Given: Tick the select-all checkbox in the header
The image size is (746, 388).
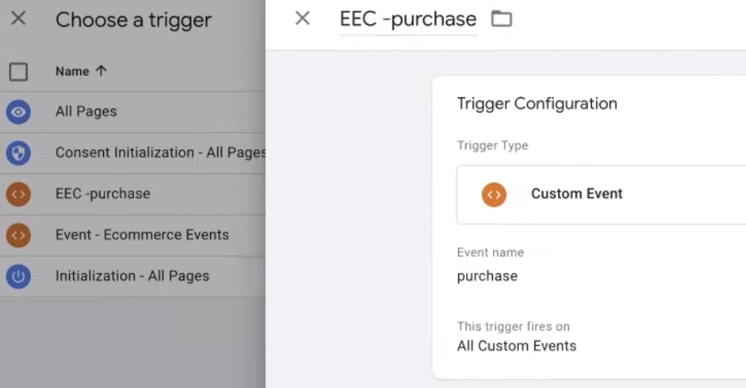Looking at the screenshot, I should pos(18,71).
